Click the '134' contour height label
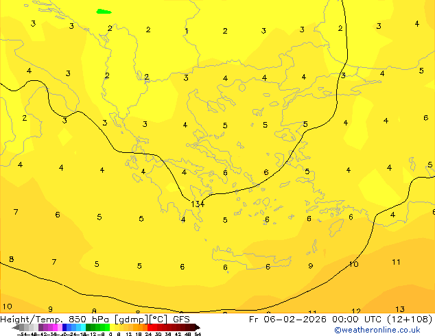The height and width of the screenshot is (336, 435). 198,204
